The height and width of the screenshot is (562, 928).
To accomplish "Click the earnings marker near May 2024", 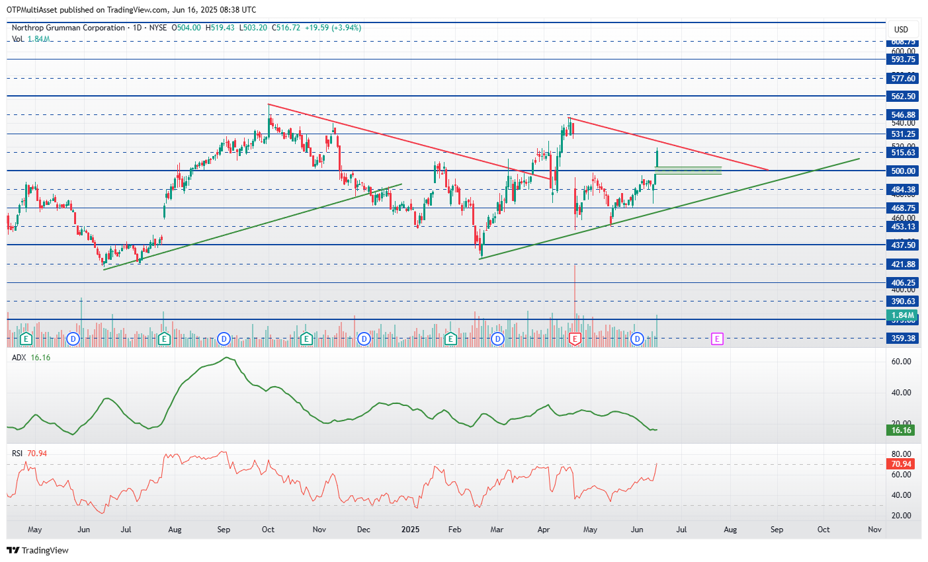I will [26, 339].
